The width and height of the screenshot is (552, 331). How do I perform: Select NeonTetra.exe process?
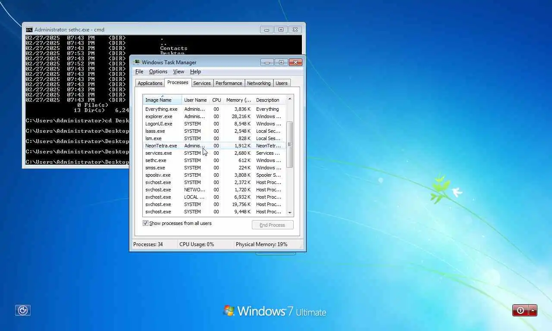pos(214,146)
